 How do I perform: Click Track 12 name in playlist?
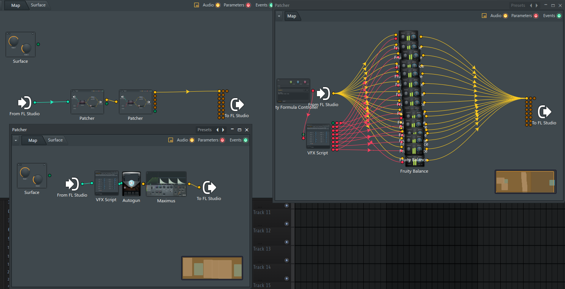coord(262,230)
